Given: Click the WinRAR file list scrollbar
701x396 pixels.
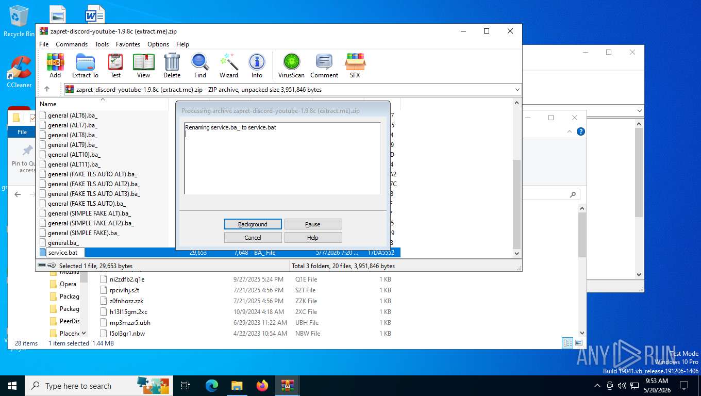Looking at the screenshot, I should (x=517, y=204).
